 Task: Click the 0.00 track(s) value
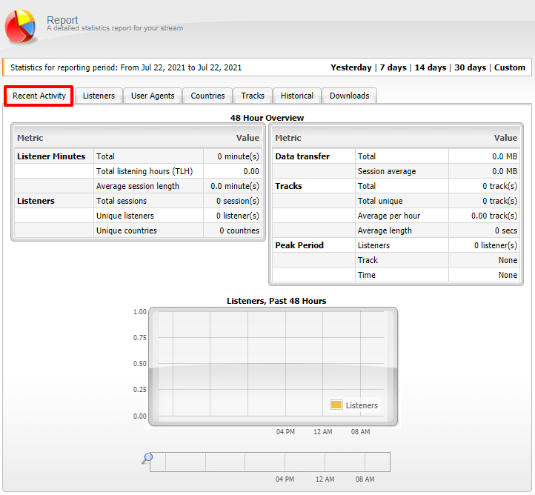click(x=494, y=216)
